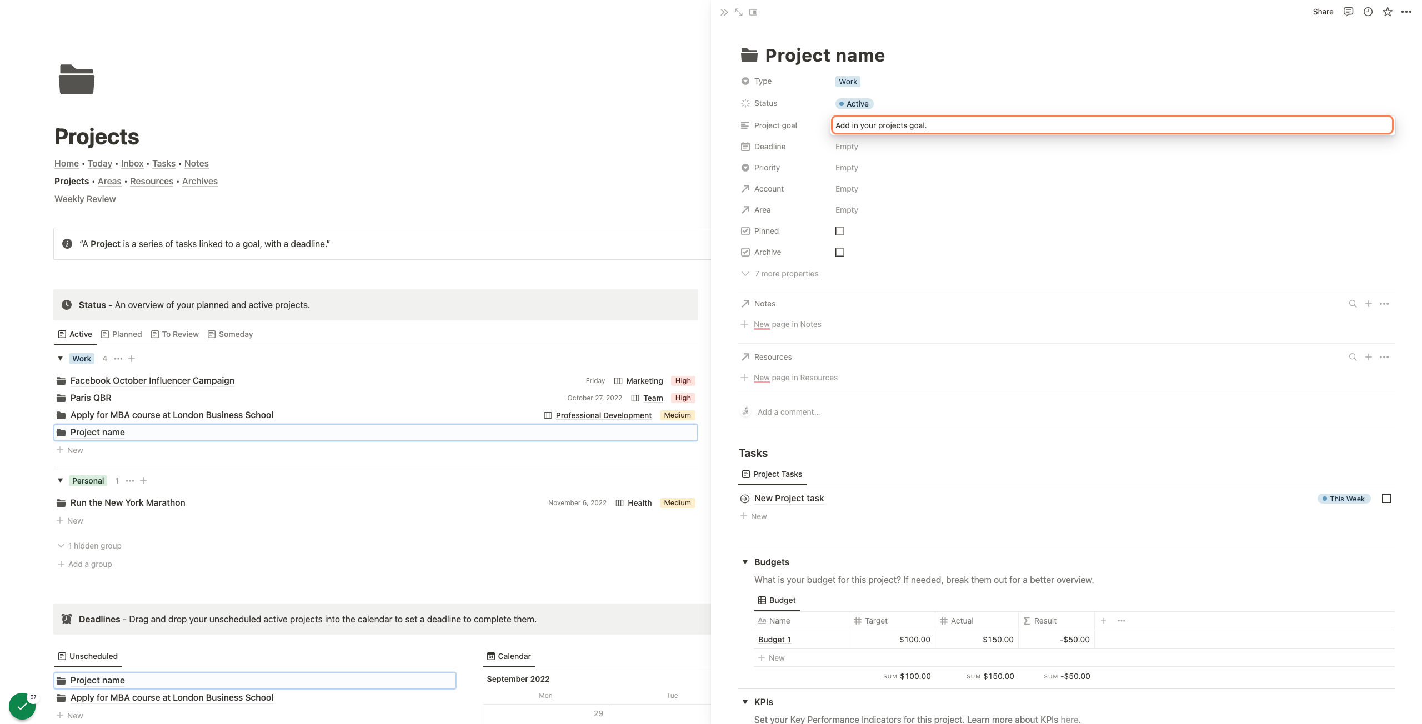Follow the KPIs 'here' link
1422x724 pixels.
[x=1069, y=720]
